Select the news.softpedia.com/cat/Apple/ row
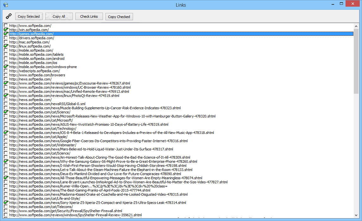 tap(38, 137)
